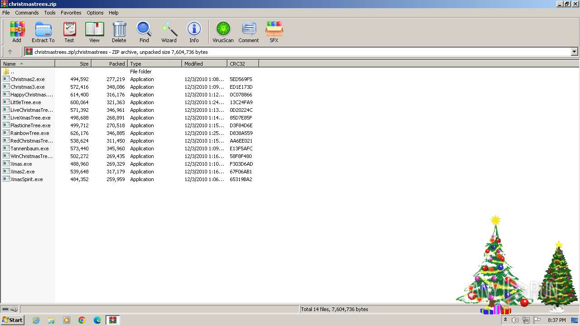Viewport: 580px width, 326px height.
Task: Click the XmasSpirit.exe file icon
Action: pos(6,179)
